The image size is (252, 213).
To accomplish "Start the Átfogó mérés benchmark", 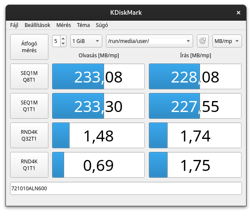I will 29,47.
